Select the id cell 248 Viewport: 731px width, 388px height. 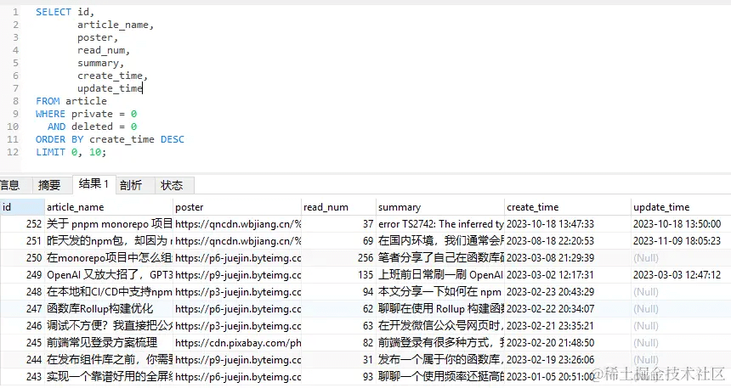point(22,292)
